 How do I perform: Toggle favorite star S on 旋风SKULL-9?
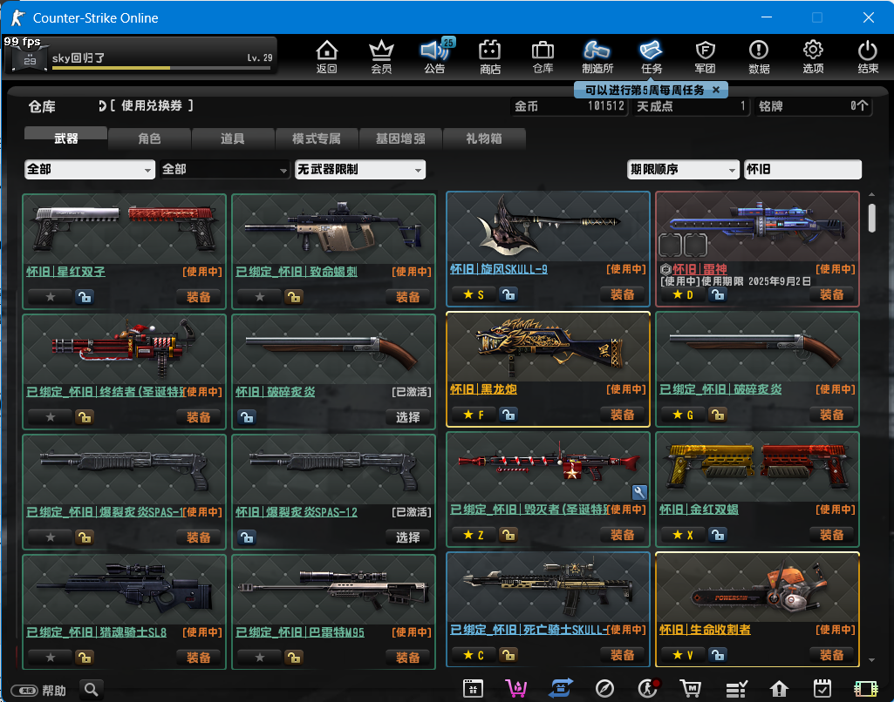474,294
